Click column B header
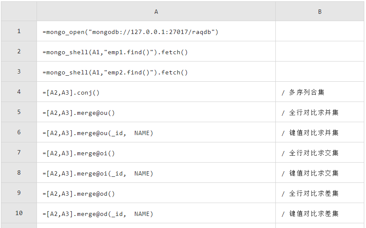Screen dimensions: 366x228 (320, 12)
